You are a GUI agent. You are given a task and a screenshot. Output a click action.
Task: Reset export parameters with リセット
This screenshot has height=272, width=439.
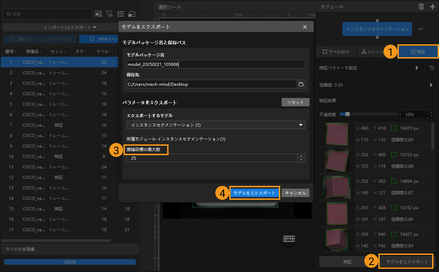click(295, 103)
